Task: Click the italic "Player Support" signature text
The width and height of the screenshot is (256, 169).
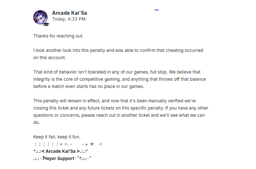Action: coord(58,159)
